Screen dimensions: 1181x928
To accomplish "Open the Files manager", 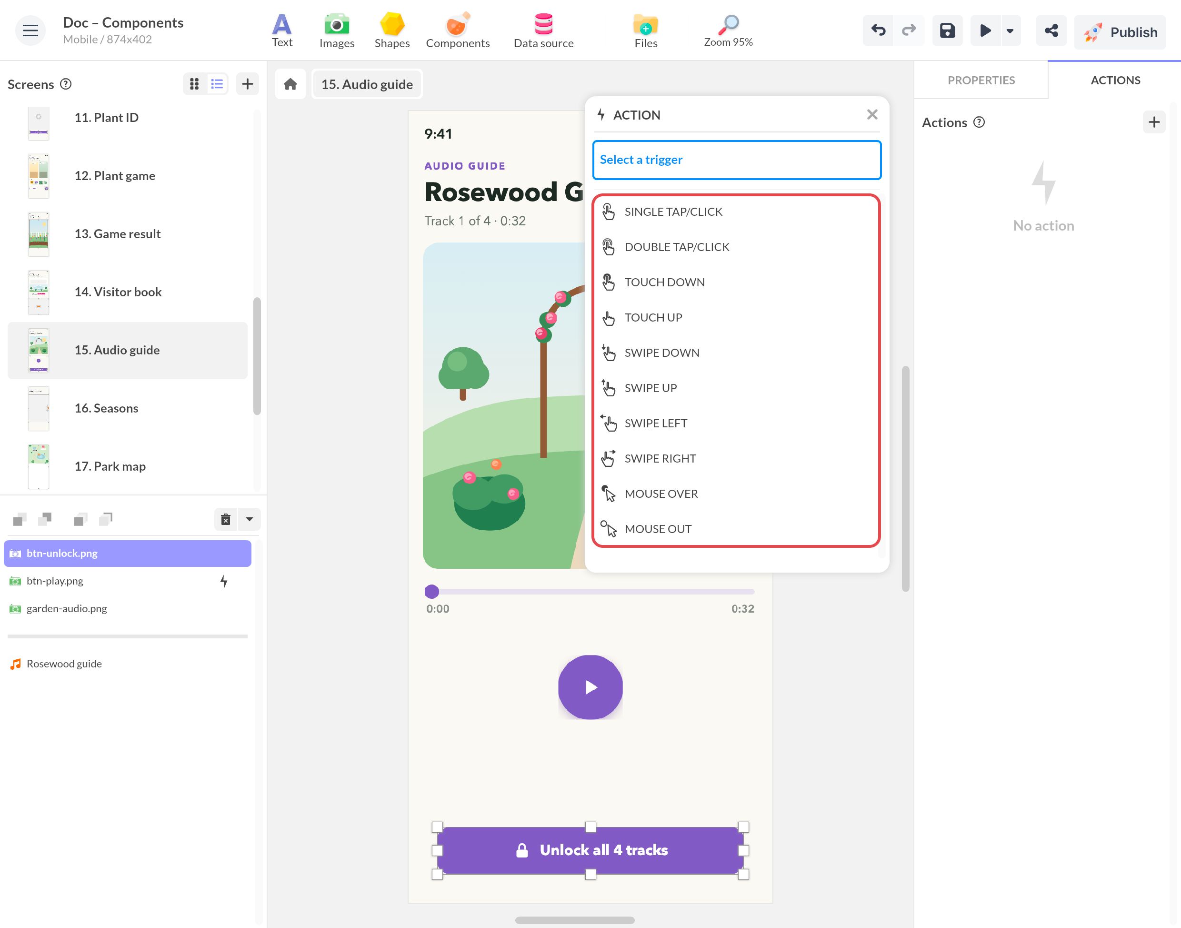I will (646, 30).
